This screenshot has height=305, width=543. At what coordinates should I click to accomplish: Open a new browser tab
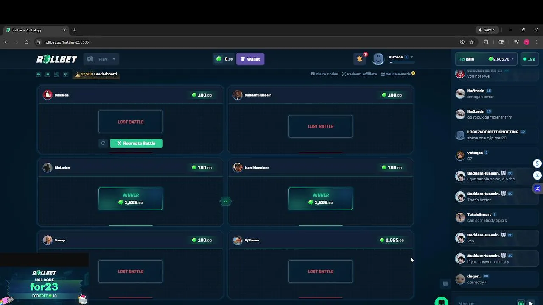(75, 30)
